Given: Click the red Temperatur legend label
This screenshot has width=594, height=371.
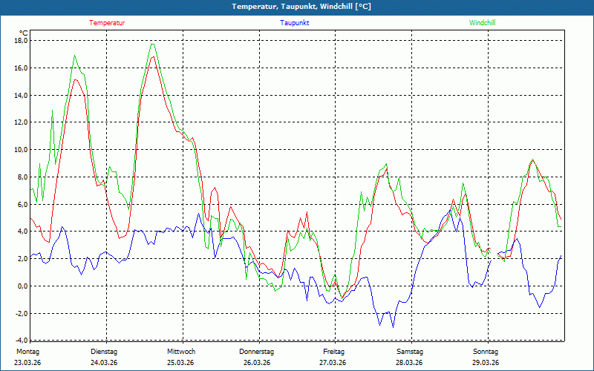Looking at the screenshot, I should click(x=107, y=23).
